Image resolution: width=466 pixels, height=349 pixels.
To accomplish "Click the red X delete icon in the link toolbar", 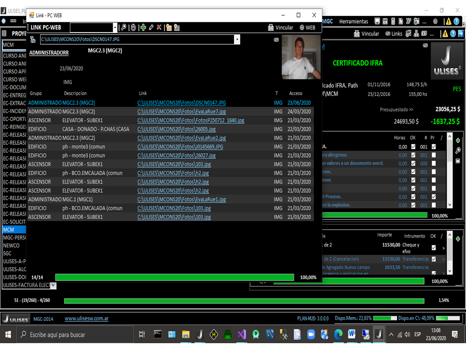I will pos(159,28).
